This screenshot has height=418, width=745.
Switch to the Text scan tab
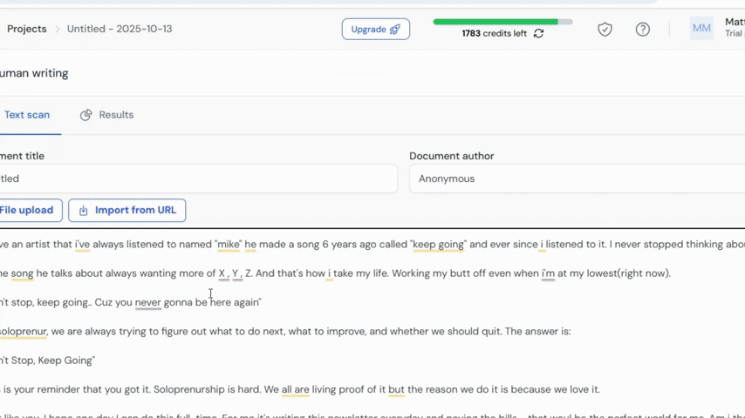coord(27,115)
